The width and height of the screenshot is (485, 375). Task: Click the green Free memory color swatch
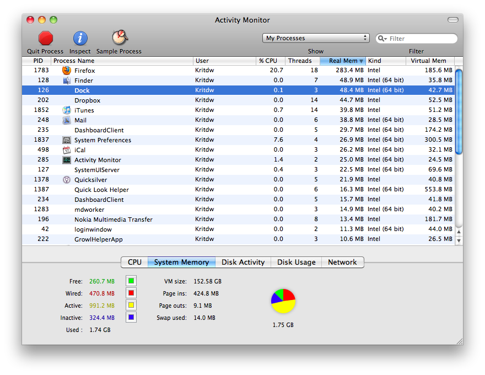coord(131,281)
